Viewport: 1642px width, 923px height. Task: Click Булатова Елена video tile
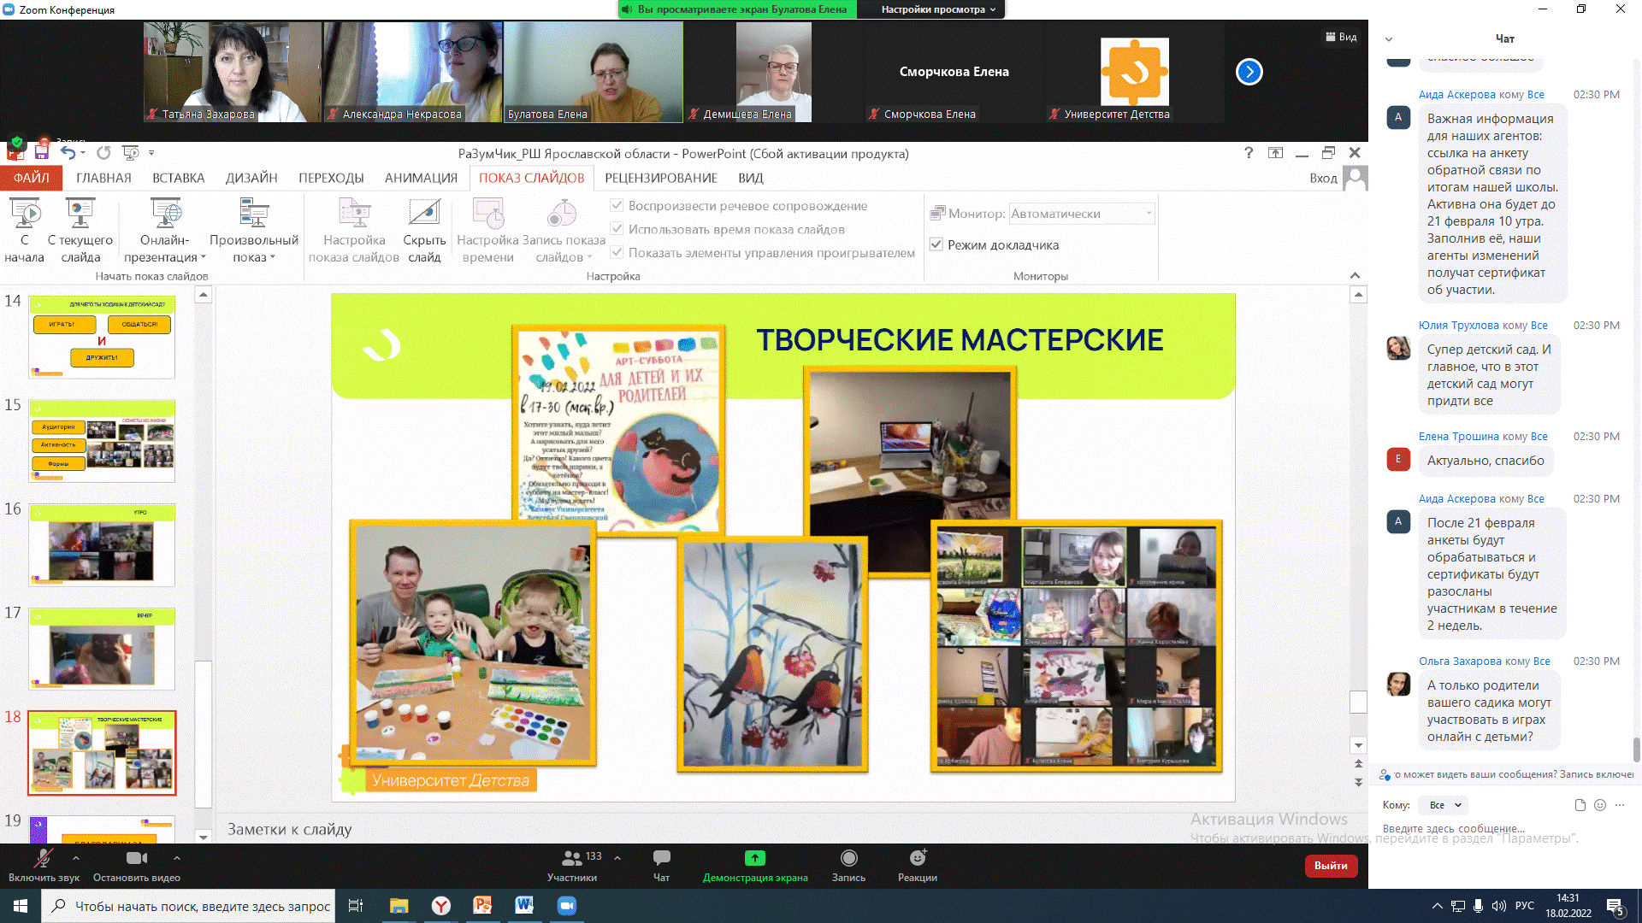coord(594,72)
